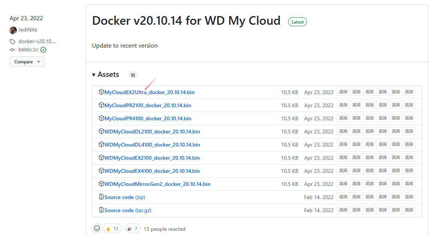Click the first 美国 button in WDMyCloudEX4100 row
The width and height of the screenshot is (435, 235).
(343, 171)
